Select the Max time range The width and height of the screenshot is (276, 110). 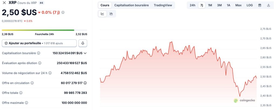238,5
